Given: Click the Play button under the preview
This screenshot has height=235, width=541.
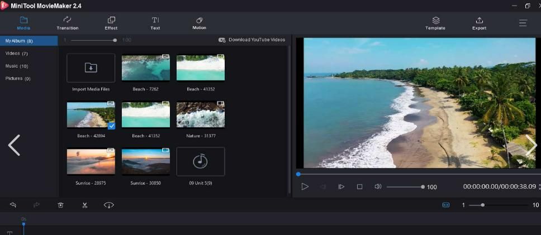Looking at the screenshot, I should [x=305, y=186].
